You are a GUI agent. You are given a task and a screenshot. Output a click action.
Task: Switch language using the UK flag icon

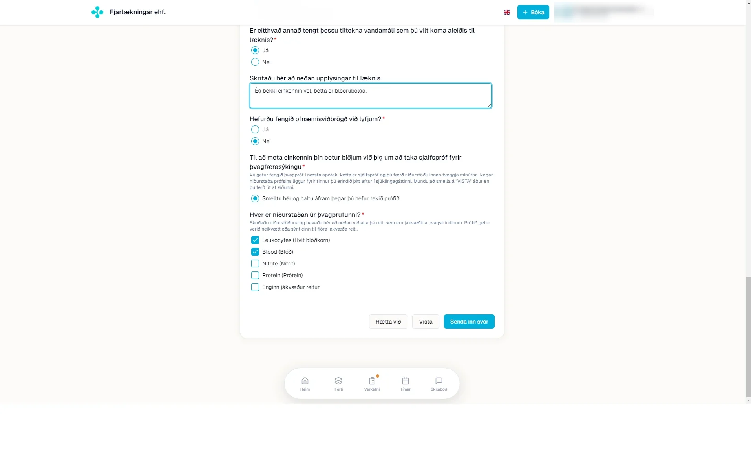[507, 12]
